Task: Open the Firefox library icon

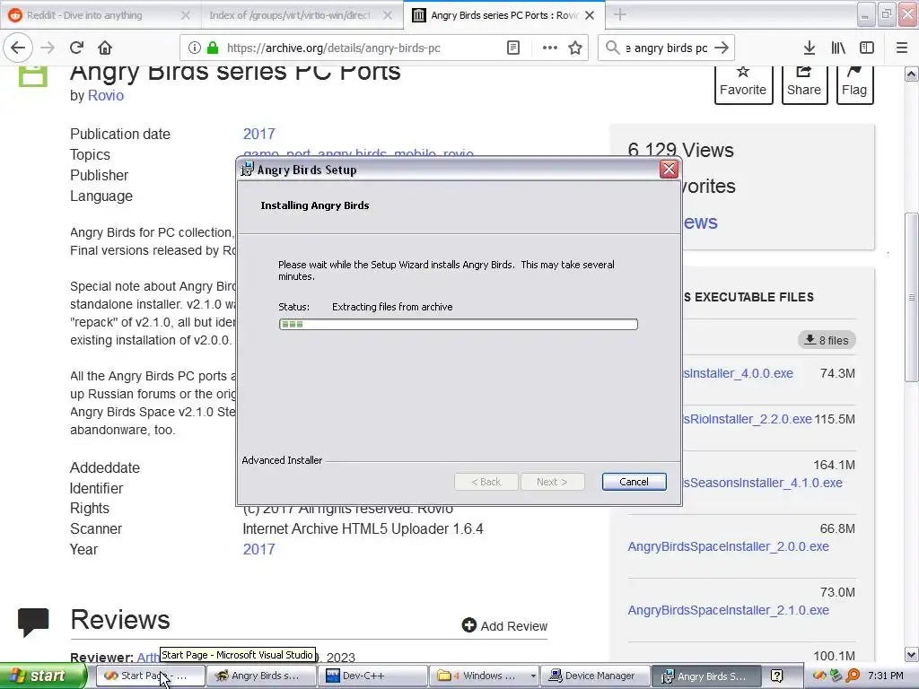Action: click(838, 48)
